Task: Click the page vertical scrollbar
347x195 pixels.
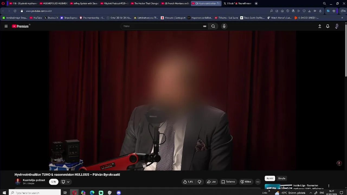Action: pyautogui.click(x=346, y=50)
